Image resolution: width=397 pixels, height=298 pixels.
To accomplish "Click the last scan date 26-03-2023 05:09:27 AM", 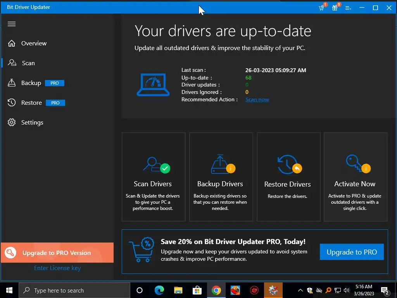I will pyautogui.click(x=276, y=70).
